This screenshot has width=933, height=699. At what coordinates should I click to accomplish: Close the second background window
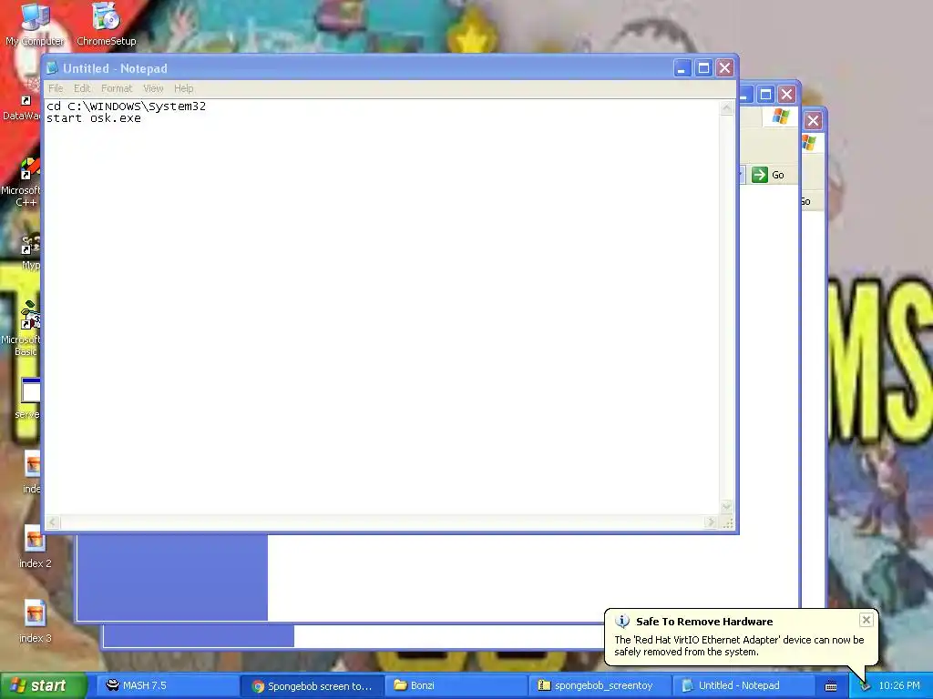[x=786, y=94]
